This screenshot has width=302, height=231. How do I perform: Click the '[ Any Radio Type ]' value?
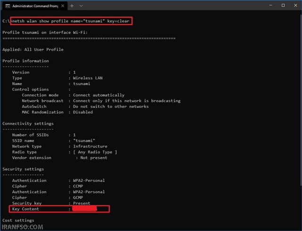click(95, 152)
